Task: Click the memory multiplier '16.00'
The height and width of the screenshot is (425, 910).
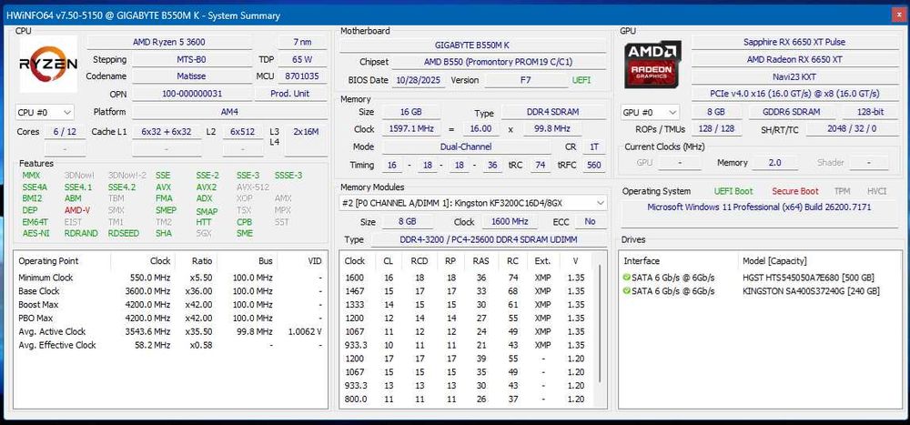Action: [481, 129]
